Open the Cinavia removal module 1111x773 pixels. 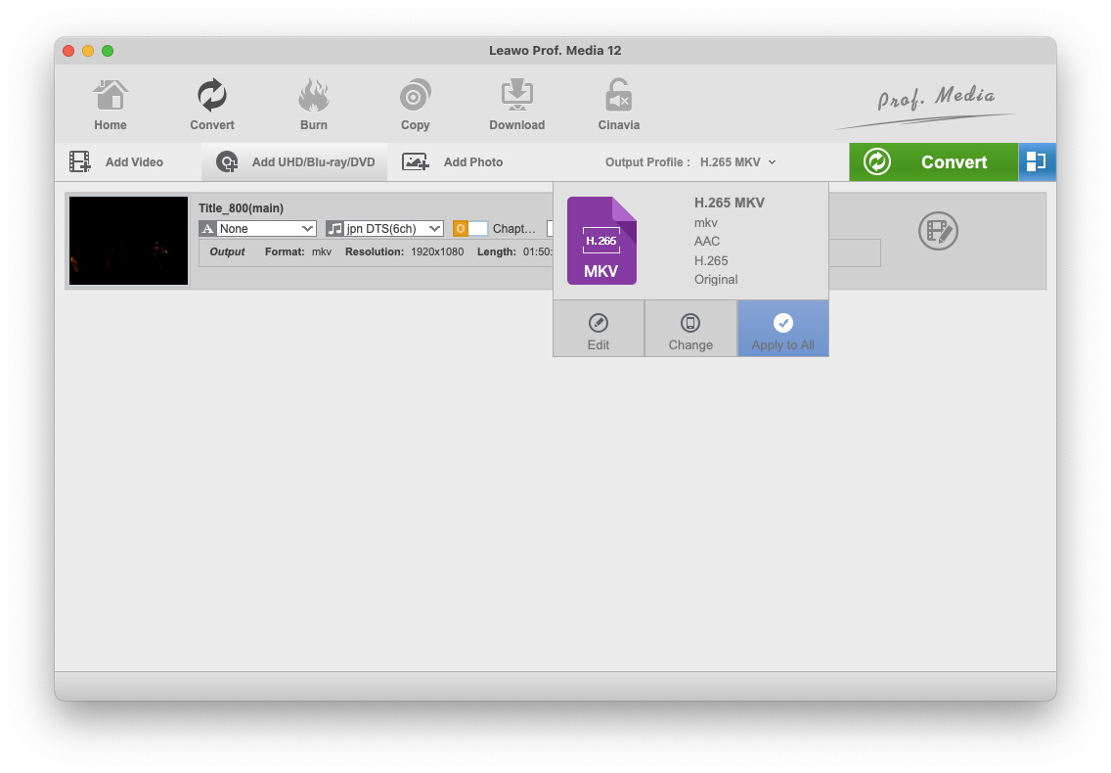click(x=619, y=105)
